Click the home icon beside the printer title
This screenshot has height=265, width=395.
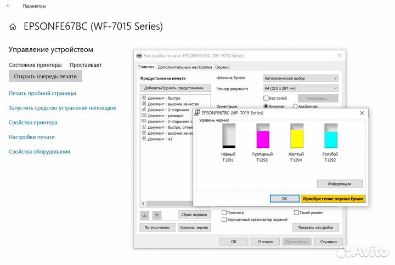point(13,27)
